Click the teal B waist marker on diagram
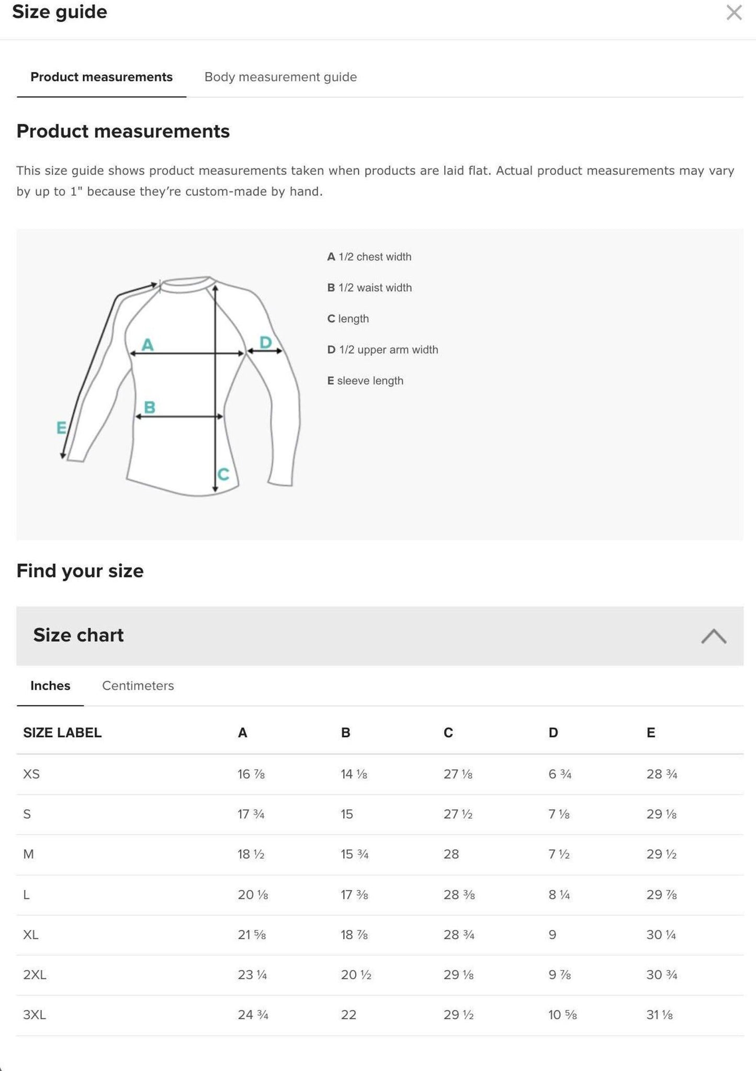The image size is (756, 1071). (x=149, y=407)
